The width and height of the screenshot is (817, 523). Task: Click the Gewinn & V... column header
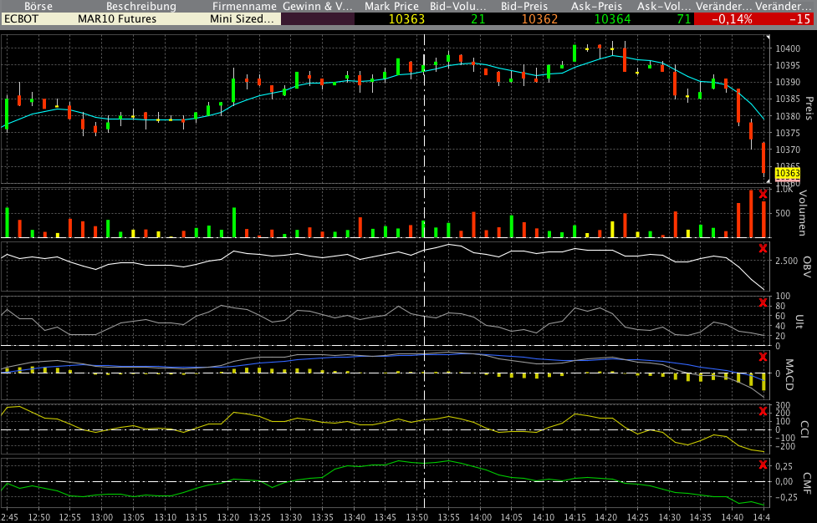[318, 6]
